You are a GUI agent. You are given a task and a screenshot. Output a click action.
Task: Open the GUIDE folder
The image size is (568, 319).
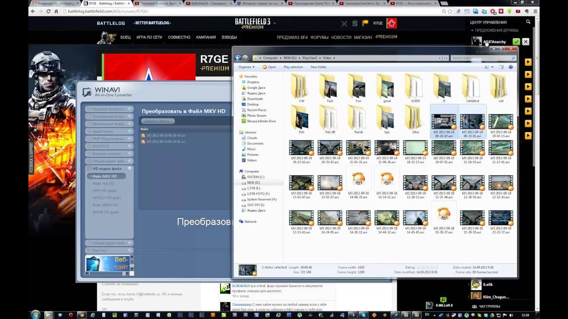click(415, 88)
